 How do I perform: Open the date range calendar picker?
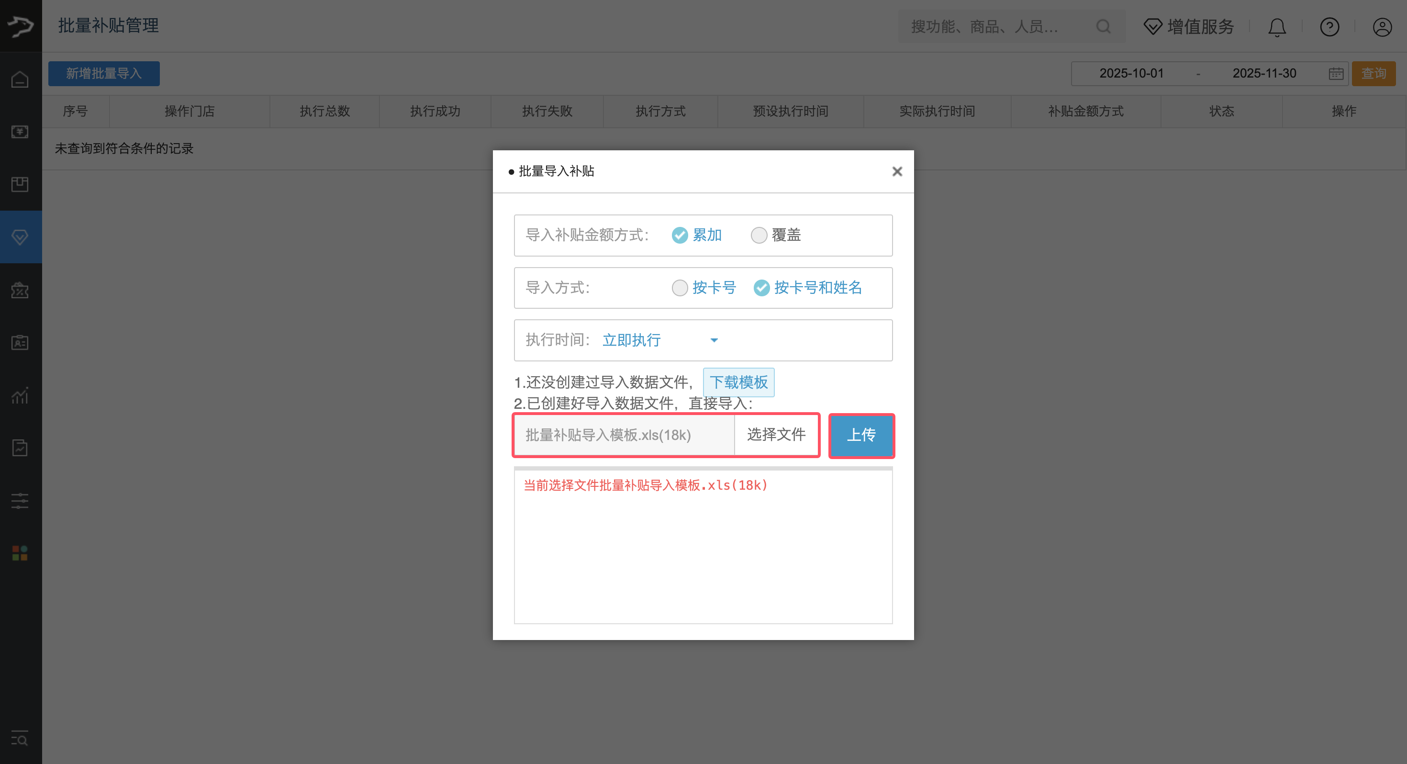1336,74
